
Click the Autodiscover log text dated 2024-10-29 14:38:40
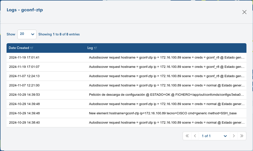[x=167, y=123]
